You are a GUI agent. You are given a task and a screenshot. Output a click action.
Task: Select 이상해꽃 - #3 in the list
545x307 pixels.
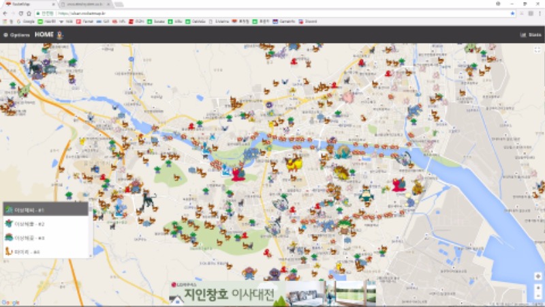pyautogui.click(x=46, y=237)
